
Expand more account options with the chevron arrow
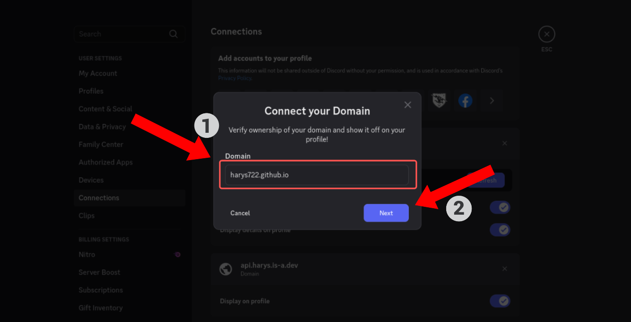[x=492, y=100]
